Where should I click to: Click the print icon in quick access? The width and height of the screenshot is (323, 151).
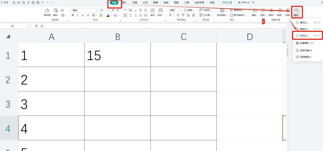[33, 3]
